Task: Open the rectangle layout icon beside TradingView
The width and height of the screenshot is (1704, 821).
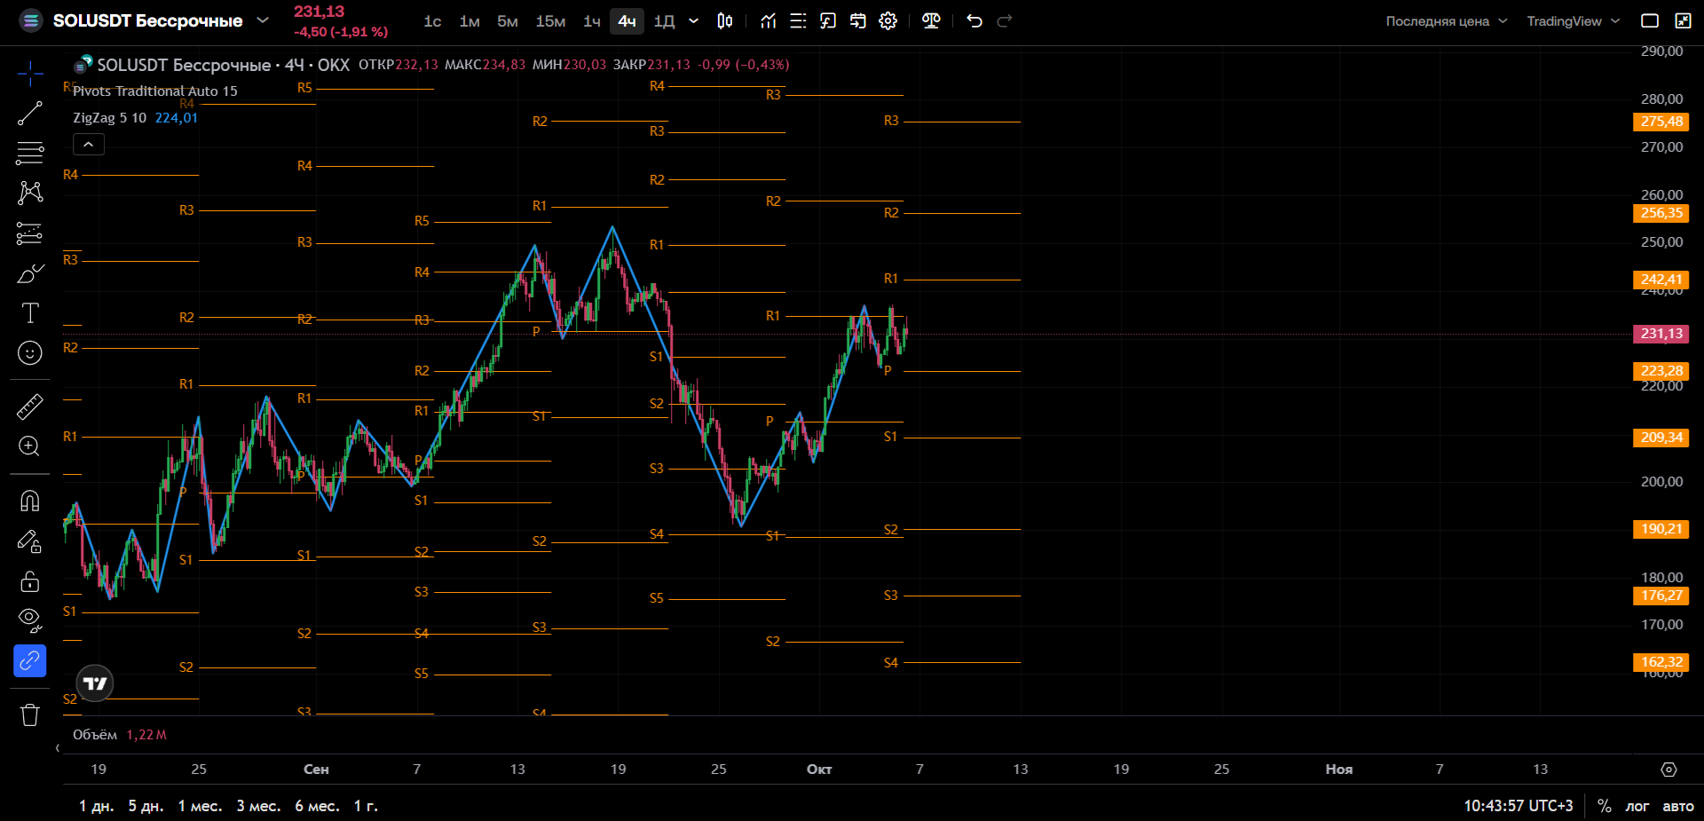Action: 1650,21
